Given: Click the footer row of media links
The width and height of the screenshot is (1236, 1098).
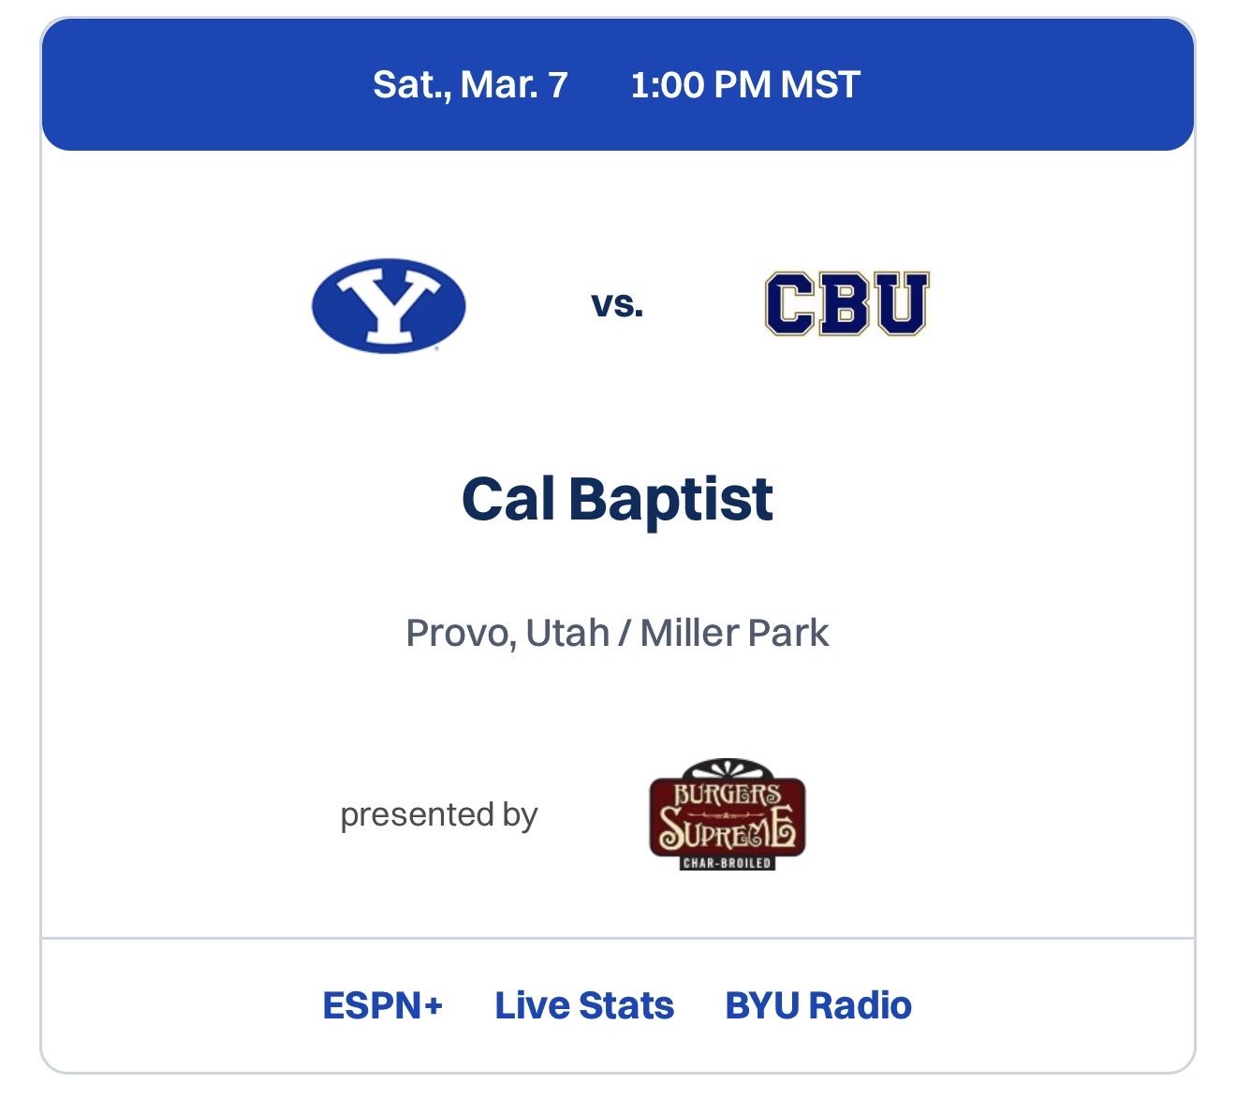Looking at the screenshot, I should (618, 1006).
